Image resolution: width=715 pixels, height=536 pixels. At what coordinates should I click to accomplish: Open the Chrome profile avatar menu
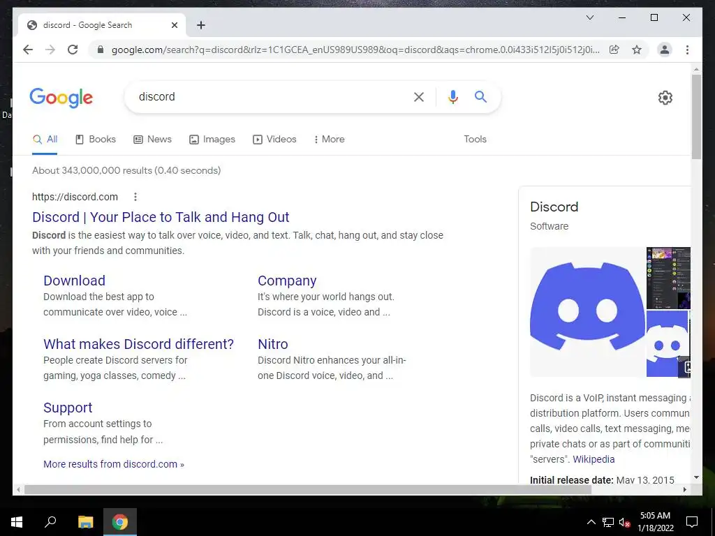click(665, 50)
